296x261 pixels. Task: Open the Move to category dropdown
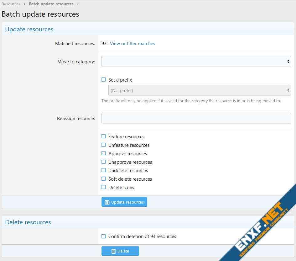[196, 61]
